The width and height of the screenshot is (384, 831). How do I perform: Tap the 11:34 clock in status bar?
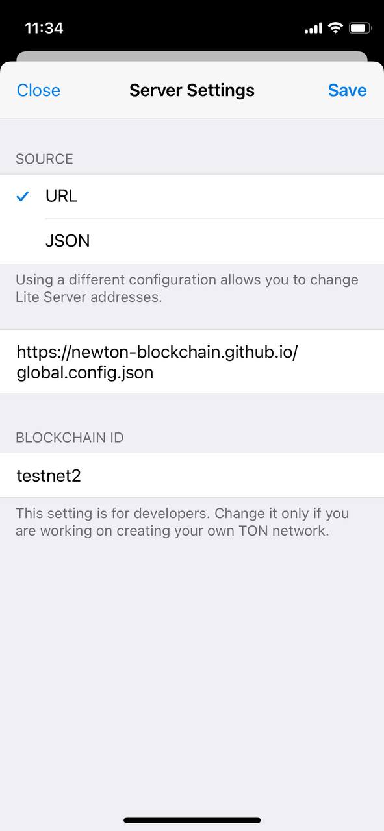(x=44, y=28)
